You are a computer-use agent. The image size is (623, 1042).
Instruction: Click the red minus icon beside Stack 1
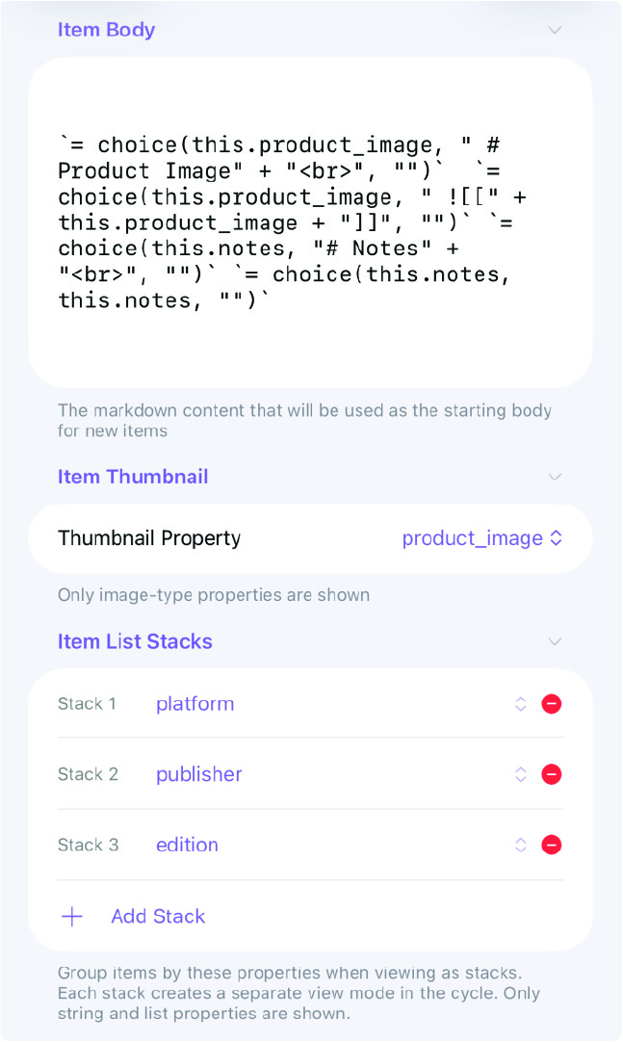[552, 704]
